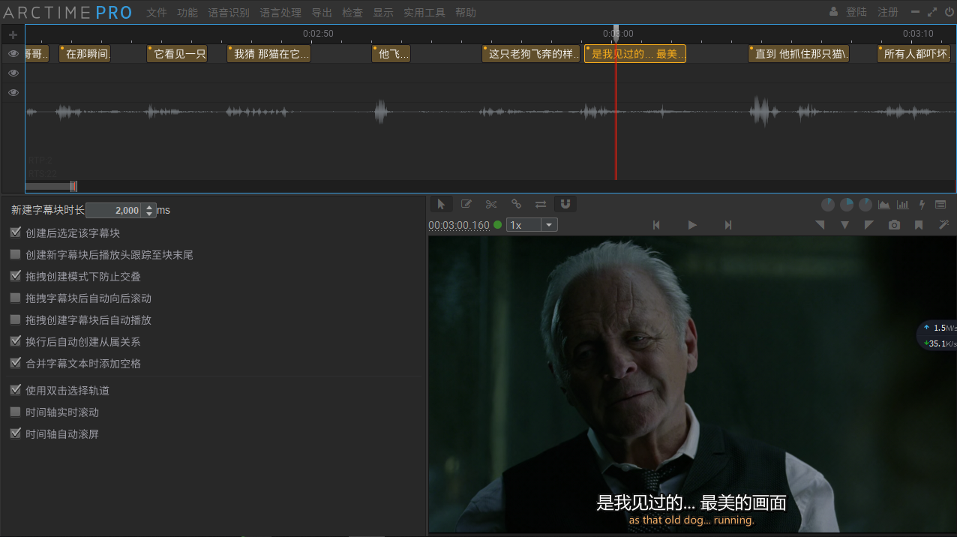Toggle 使用双击选择轨道 checkbox
The width and height of the screenshot is (957, 537).
click(16, 390)
